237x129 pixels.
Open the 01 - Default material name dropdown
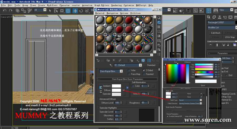point(140,65)
